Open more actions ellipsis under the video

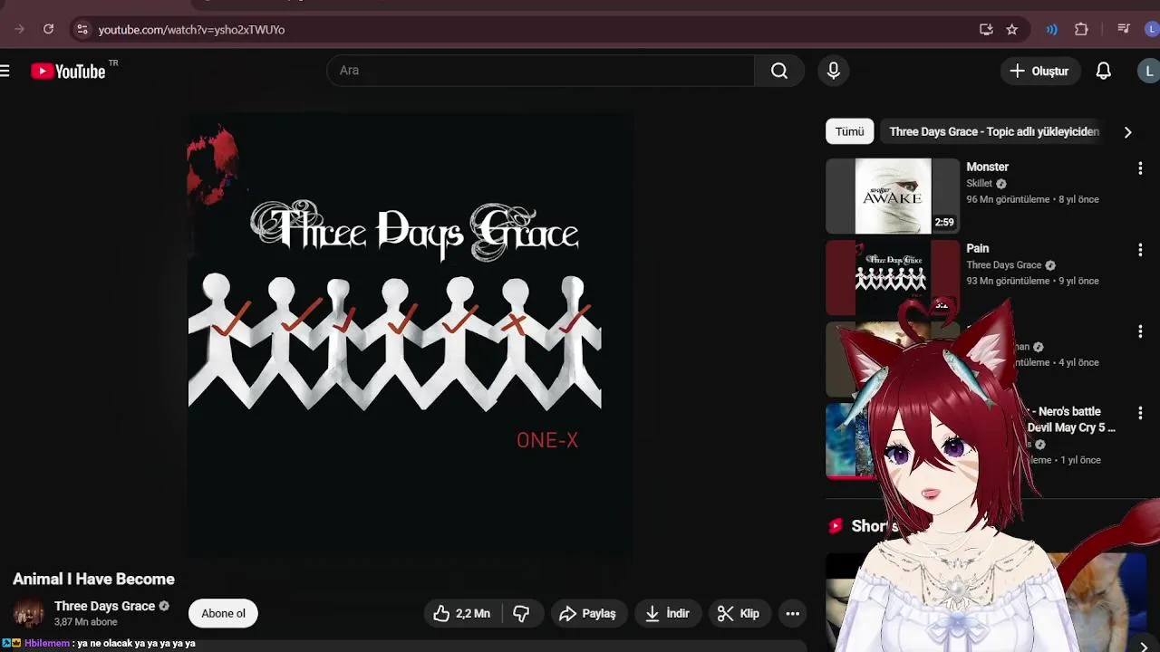(x=792, y=613)
